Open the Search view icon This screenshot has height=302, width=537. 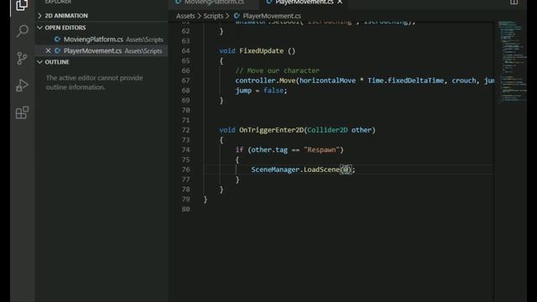[x=23, y=31]
